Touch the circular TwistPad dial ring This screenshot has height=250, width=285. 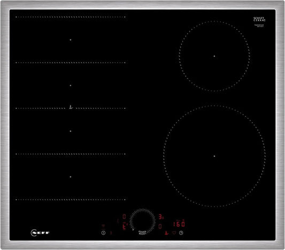pos(143,221)
